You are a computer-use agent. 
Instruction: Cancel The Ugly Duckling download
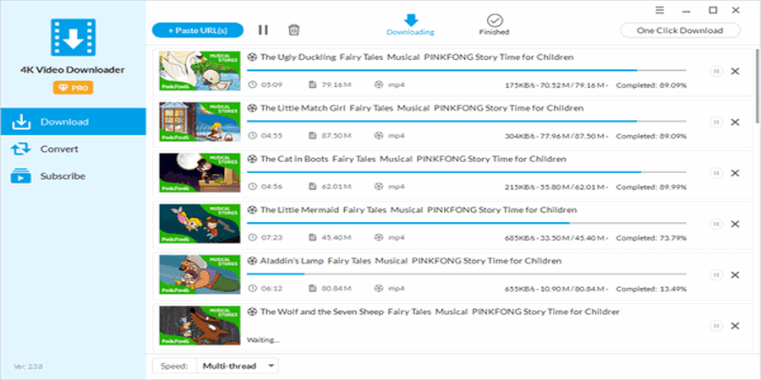point(736,71)
